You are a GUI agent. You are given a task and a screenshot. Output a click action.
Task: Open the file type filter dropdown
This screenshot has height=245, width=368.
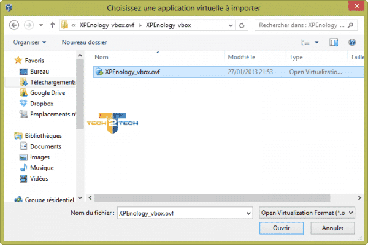(307, 213)
